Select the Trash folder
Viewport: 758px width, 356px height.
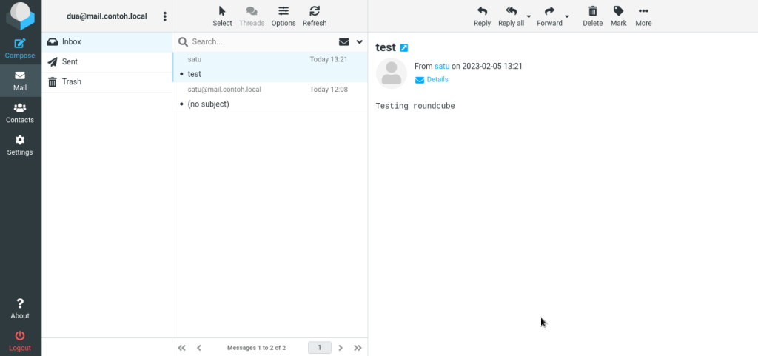tap(107, 81)
